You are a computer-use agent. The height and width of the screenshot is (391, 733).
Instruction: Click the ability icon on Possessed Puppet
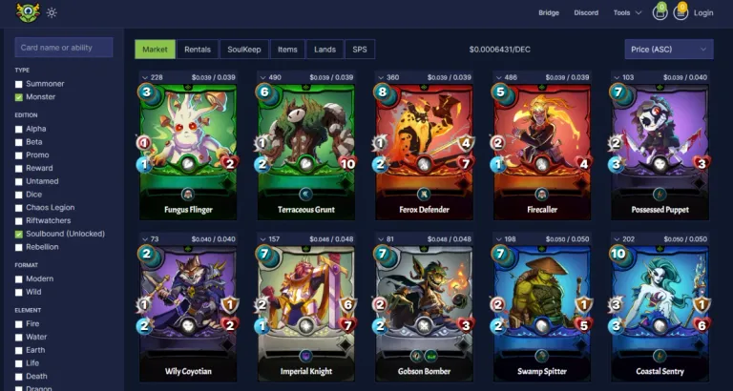pyautogui.click(x=660, y=194)
